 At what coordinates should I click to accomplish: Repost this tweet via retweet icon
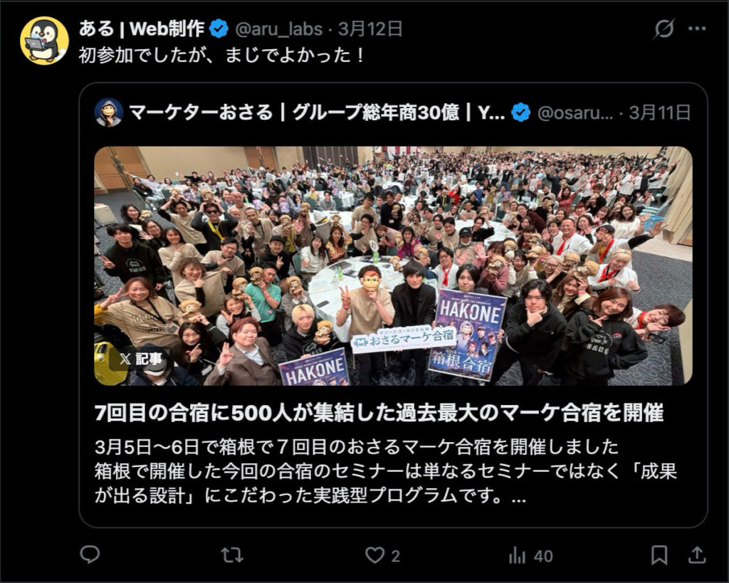point(231,555)
